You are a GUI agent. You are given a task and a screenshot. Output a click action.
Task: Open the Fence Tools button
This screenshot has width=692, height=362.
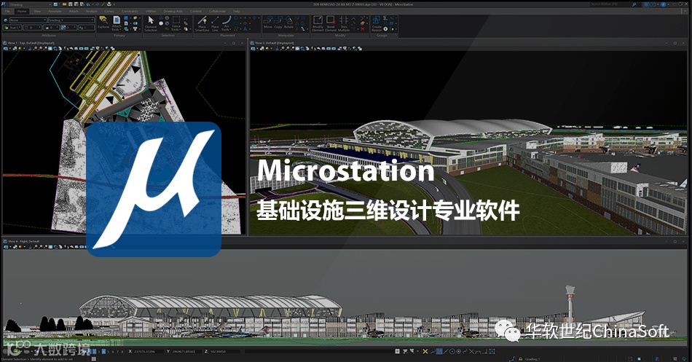(x=176, y=23)
